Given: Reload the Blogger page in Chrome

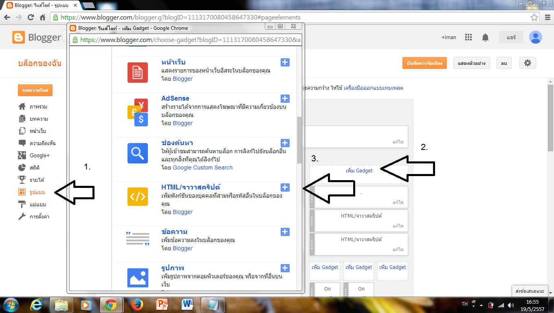Looking at the screenshot, I should pyautogui.click(x=31, y=18).
